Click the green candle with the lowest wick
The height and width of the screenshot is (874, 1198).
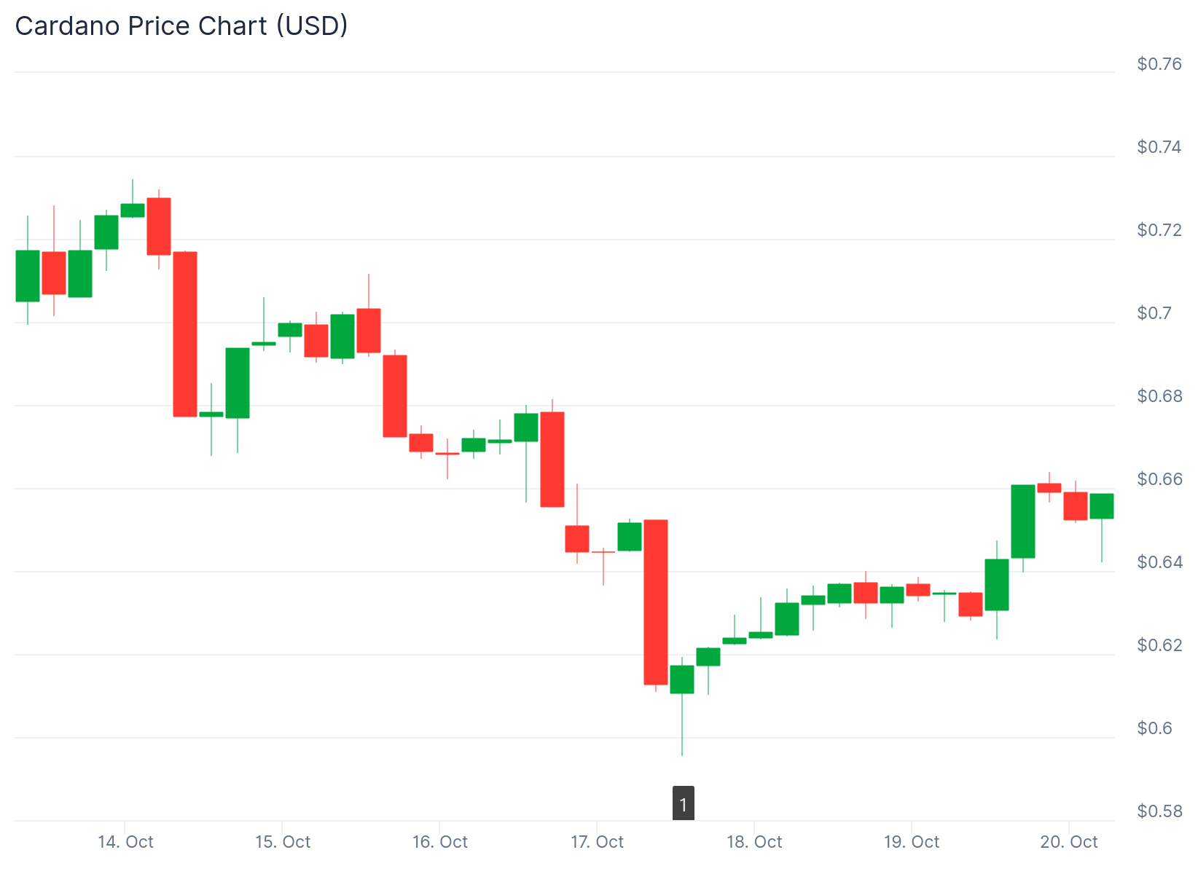pyautogui.click(x=682, y=680)
